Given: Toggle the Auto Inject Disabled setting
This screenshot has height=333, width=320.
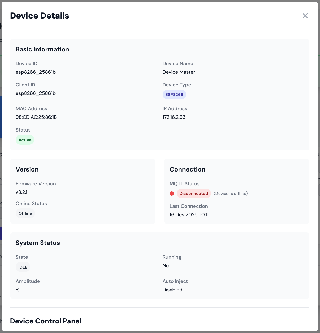Looking at the screenshot, I should [x=172, y=290].
